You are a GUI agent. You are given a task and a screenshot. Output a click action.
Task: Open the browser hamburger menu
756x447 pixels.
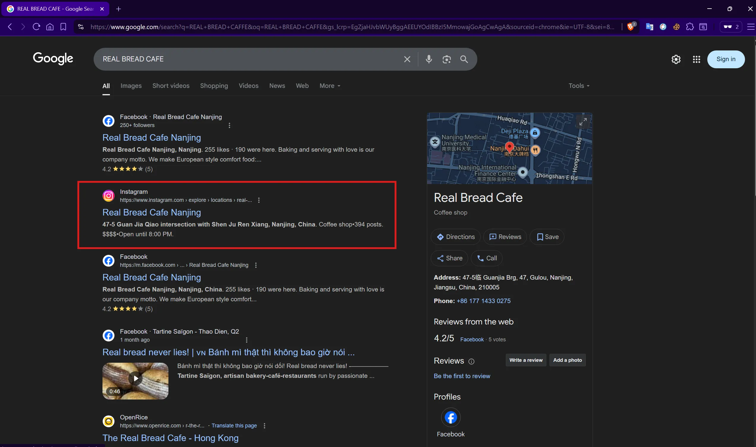[751, 27]
